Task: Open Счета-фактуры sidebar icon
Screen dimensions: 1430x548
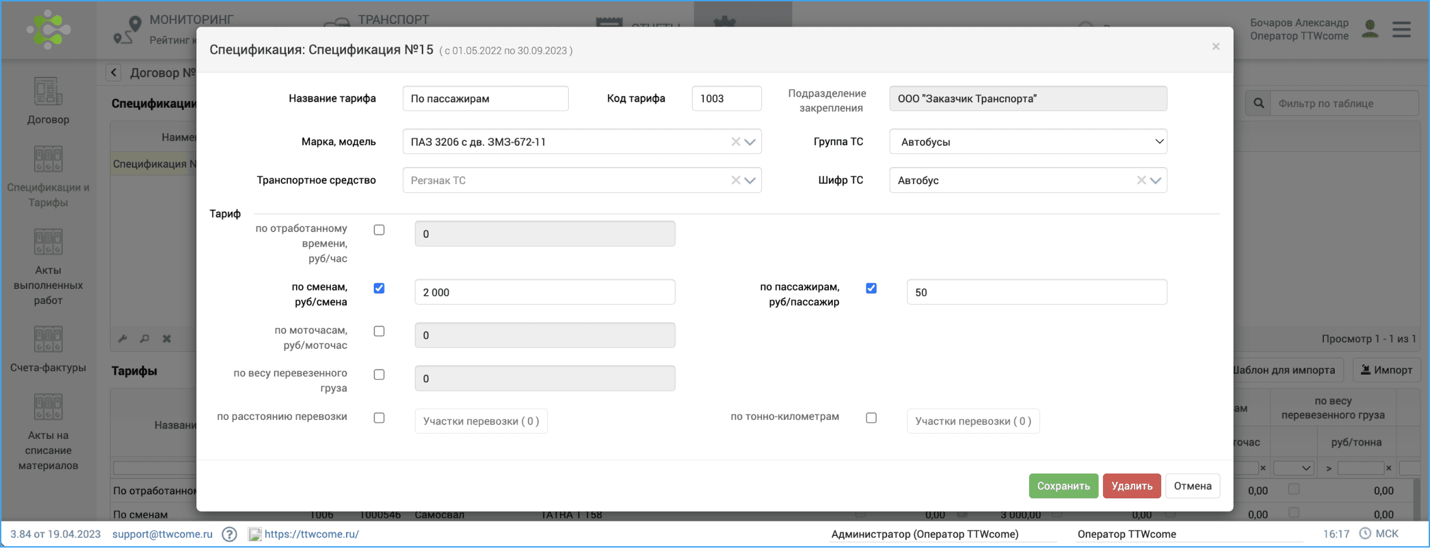Action: (x=48, y=341)
